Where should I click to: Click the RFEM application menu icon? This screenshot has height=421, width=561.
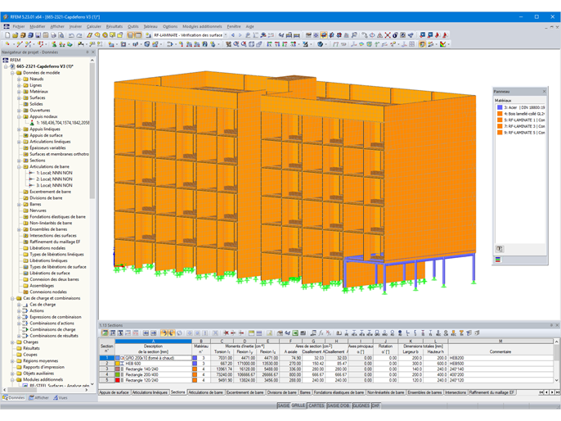7,26
